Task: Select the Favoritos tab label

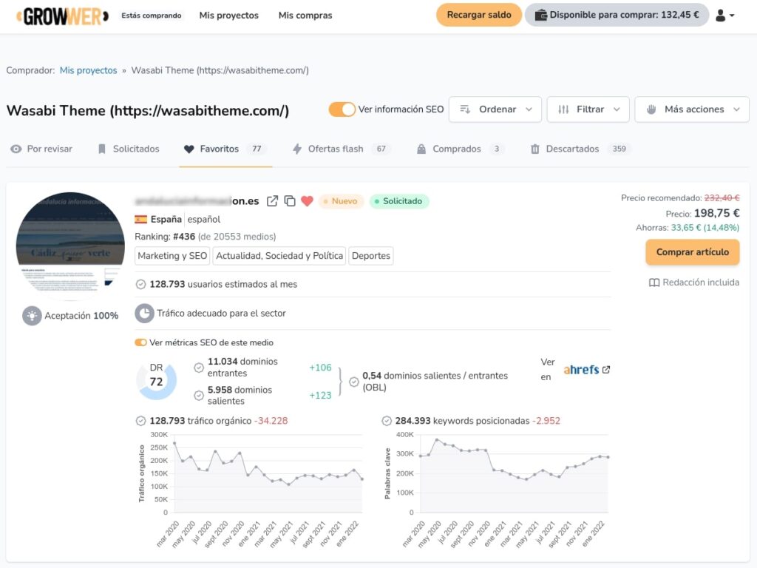Action: pyautogui.click(x=219, y=149)
